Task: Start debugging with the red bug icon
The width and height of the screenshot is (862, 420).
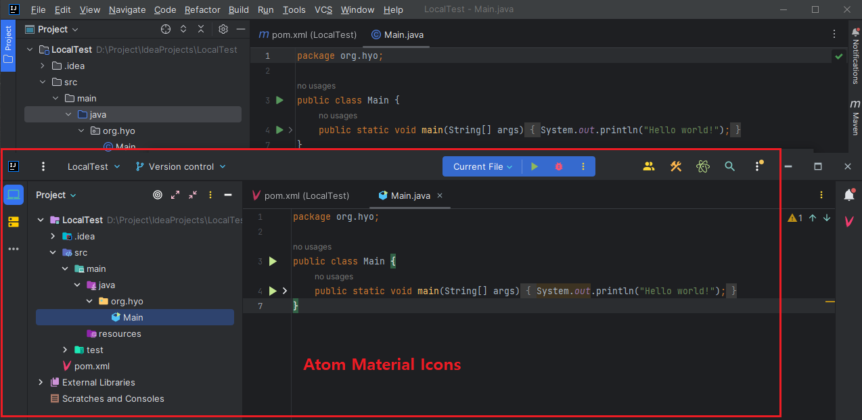Action: tap(559, 166)
